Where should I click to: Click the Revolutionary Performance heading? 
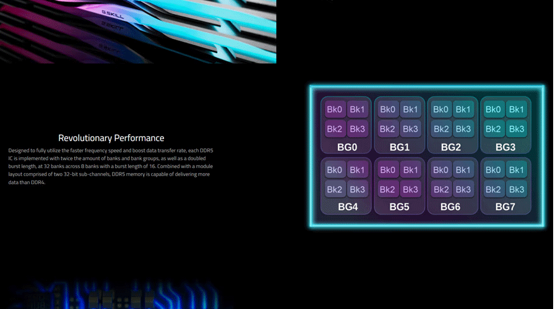pyautogui.click(x=111, y=138)
